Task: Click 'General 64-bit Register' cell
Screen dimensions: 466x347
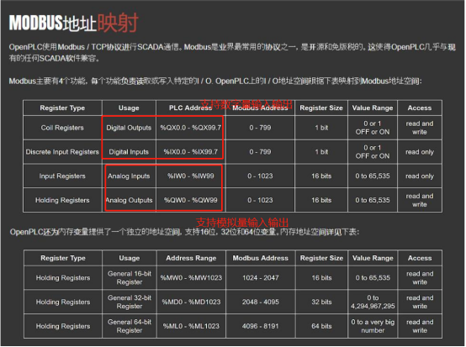Action: point(130,326)
